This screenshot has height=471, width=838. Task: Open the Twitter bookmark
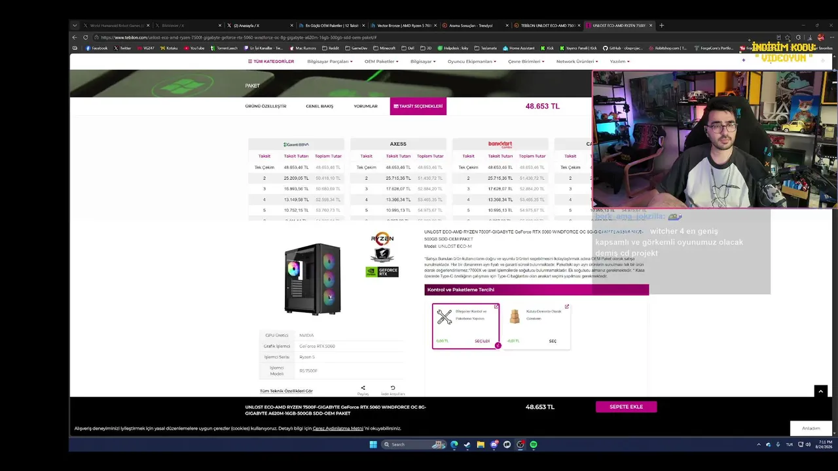122,48
